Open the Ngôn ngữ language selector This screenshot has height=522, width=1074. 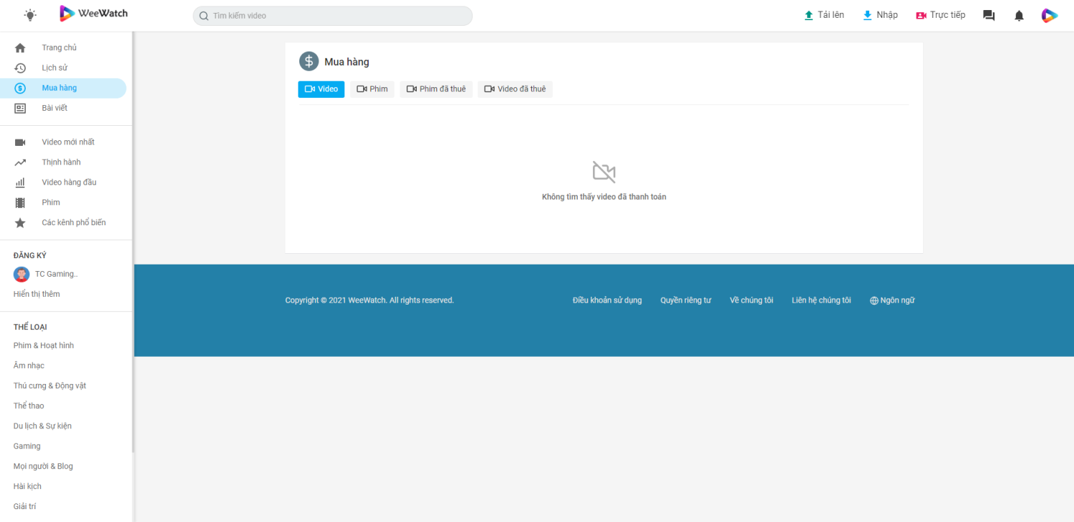[892, 300]
